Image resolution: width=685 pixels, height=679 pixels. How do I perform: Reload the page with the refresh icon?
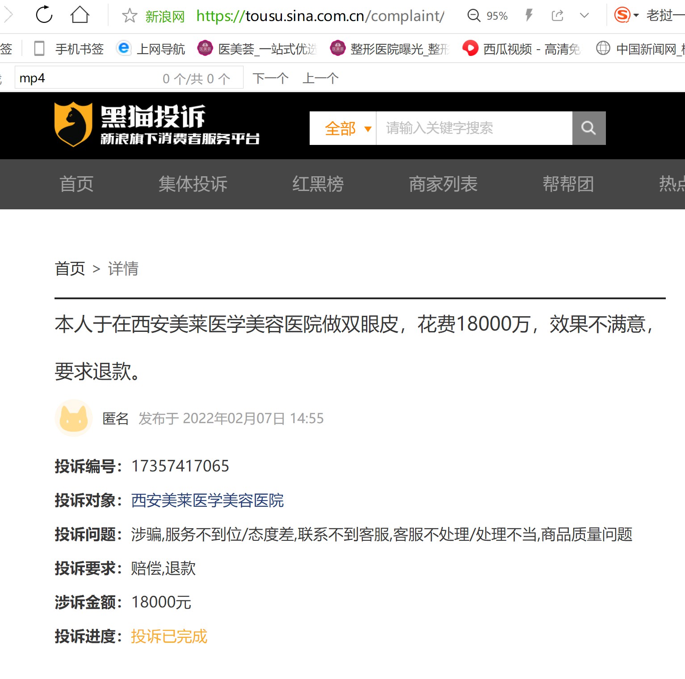[x=44, y=15]
